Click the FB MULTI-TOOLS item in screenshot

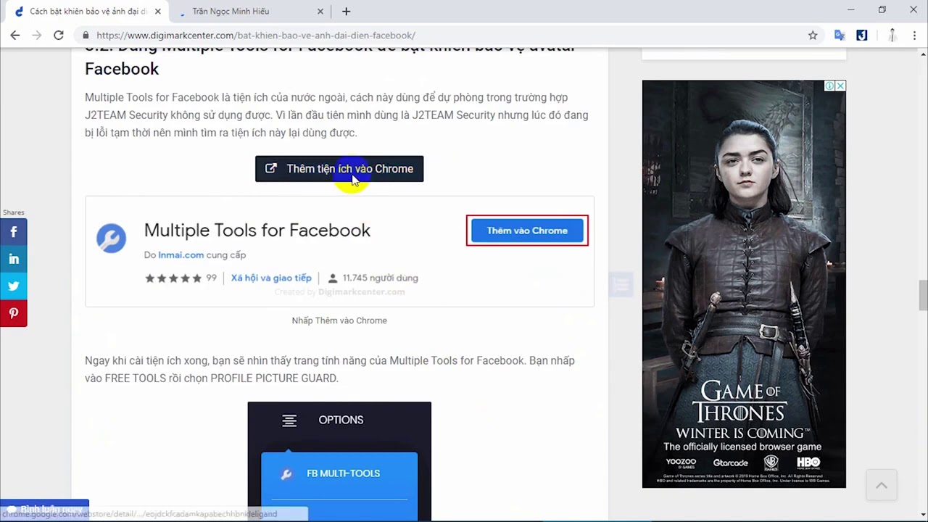[x=339, y=473]
